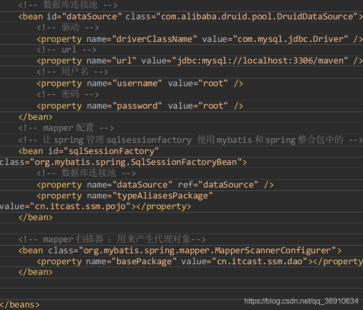The width and height of the screenshot is (363, 310).
Task: Click the SqlSessionFactoryBean class attribute line
Action: click(123, 162)
